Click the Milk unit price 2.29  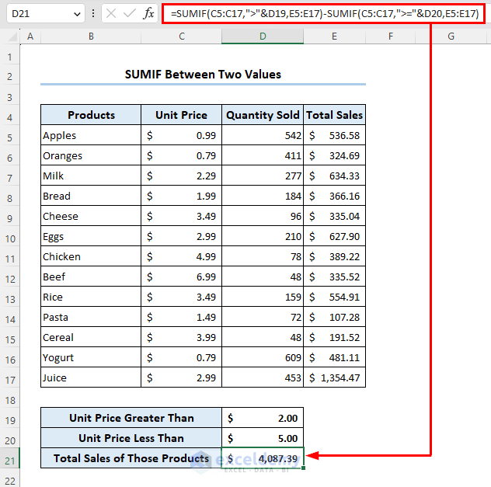[x=181, y=176]
